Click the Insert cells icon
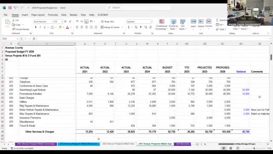 [x=193, y=24]
